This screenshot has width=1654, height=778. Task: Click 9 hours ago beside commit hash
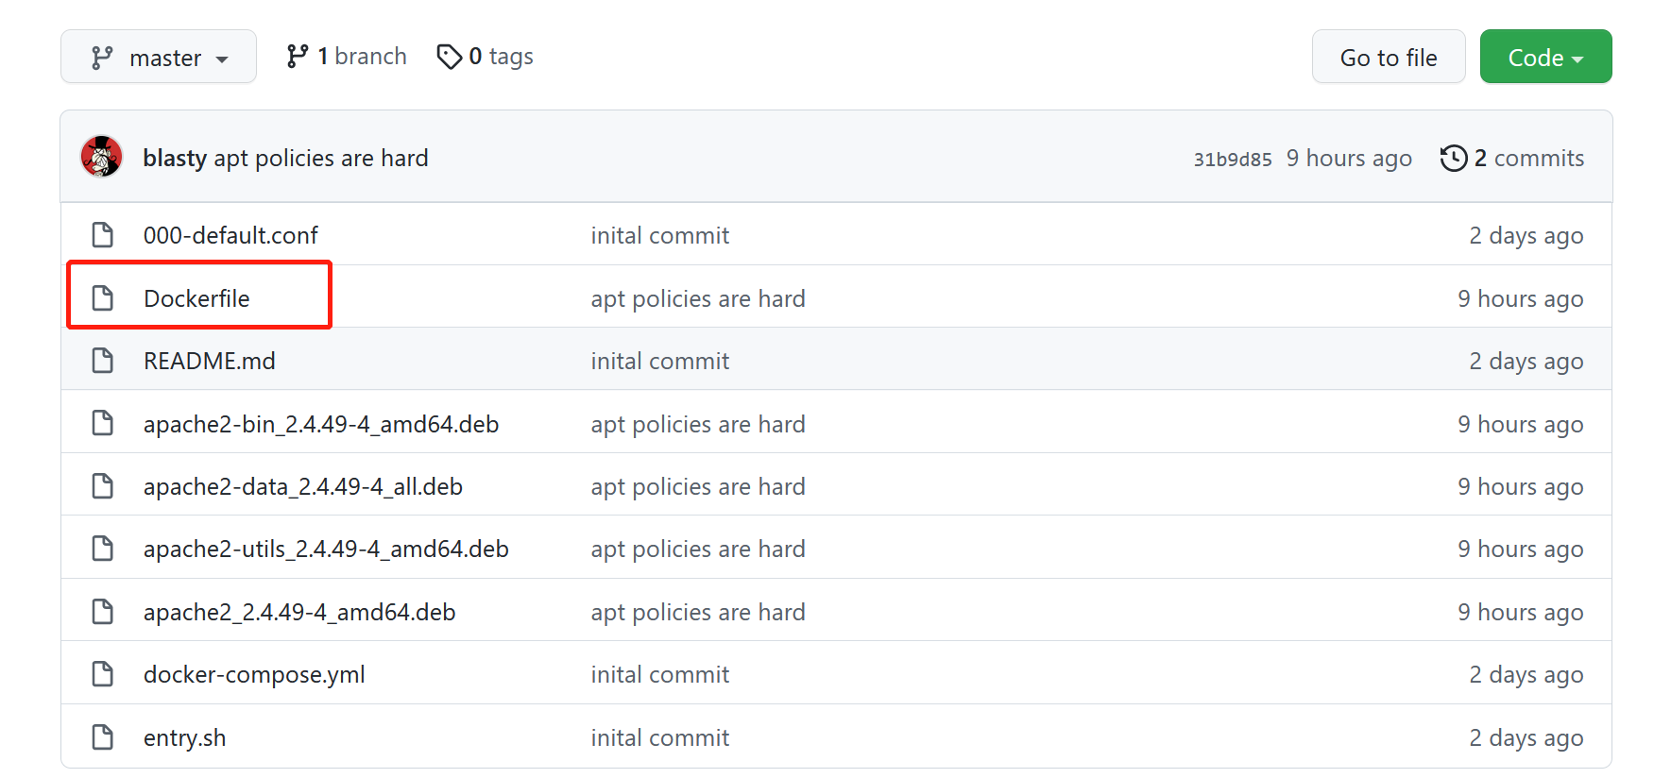point(1349,158)
